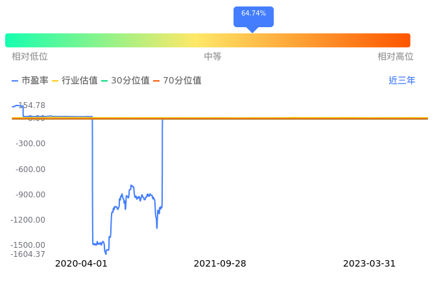Hide the 30分位值 legend series
Screen dimensions: 445x286
point(125,81)
